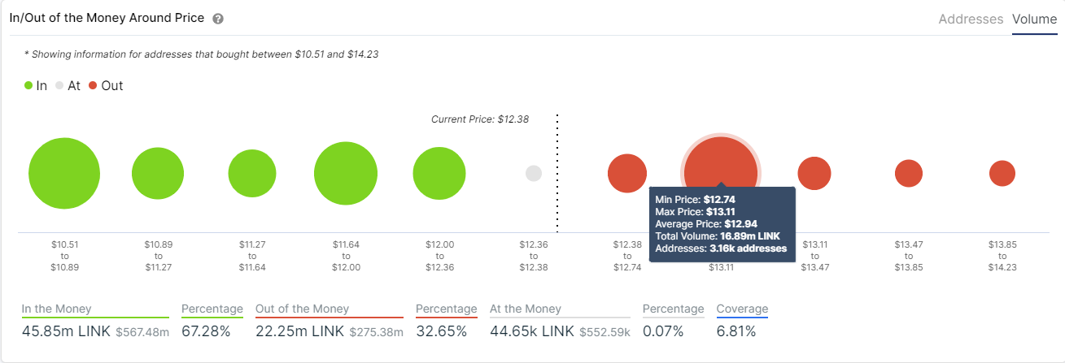Click the $11.64 to $12.00 green bubble
The height and width of the screenshot is (363, 1065).
pyautogui.click(x=346, y=173)
